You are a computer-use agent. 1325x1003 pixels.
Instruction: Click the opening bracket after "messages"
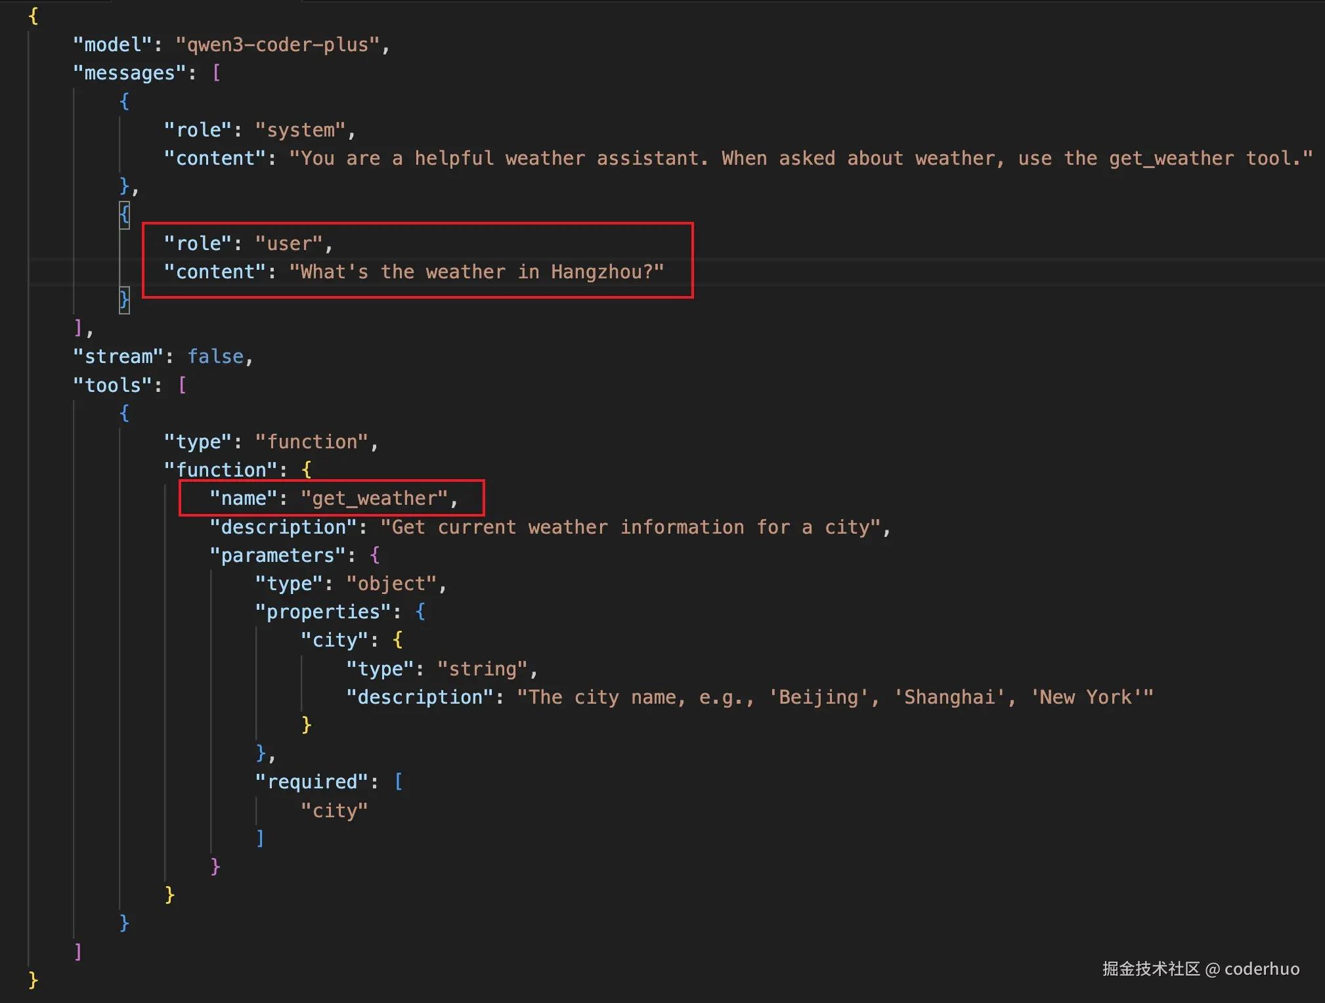tap(217, 73)
